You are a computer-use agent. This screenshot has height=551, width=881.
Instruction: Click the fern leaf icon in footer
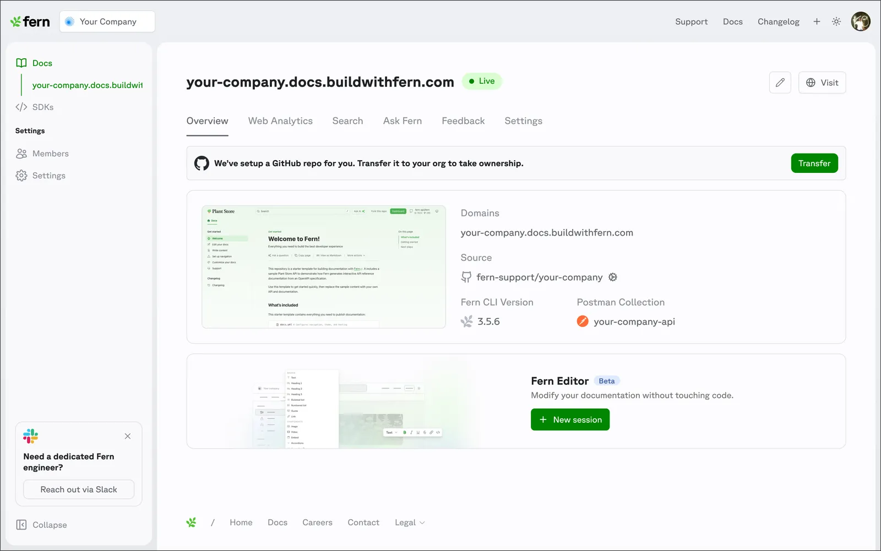pos(191,522)
